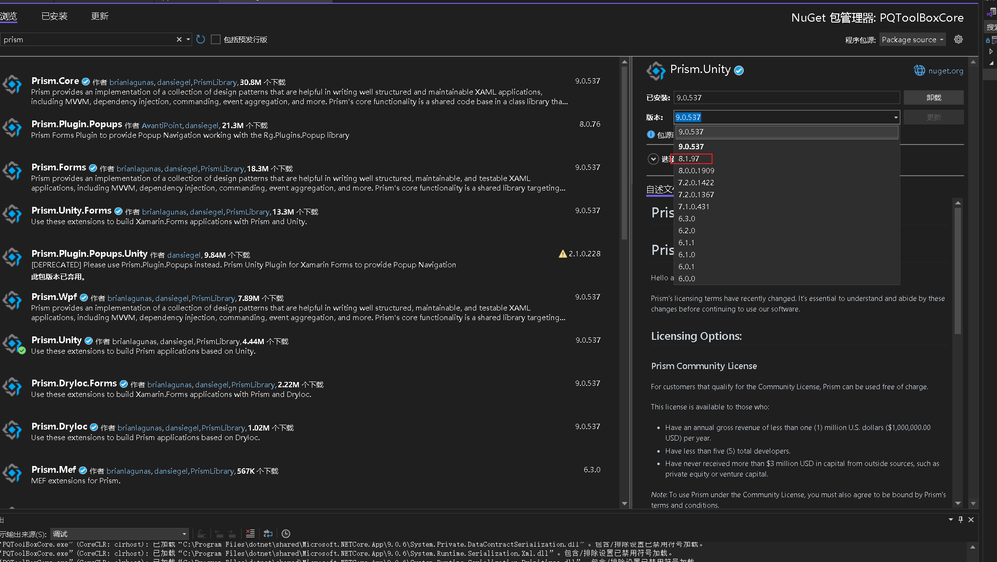
Task: Switch to the 已安装 (Installed) tab
Action: 54,16
